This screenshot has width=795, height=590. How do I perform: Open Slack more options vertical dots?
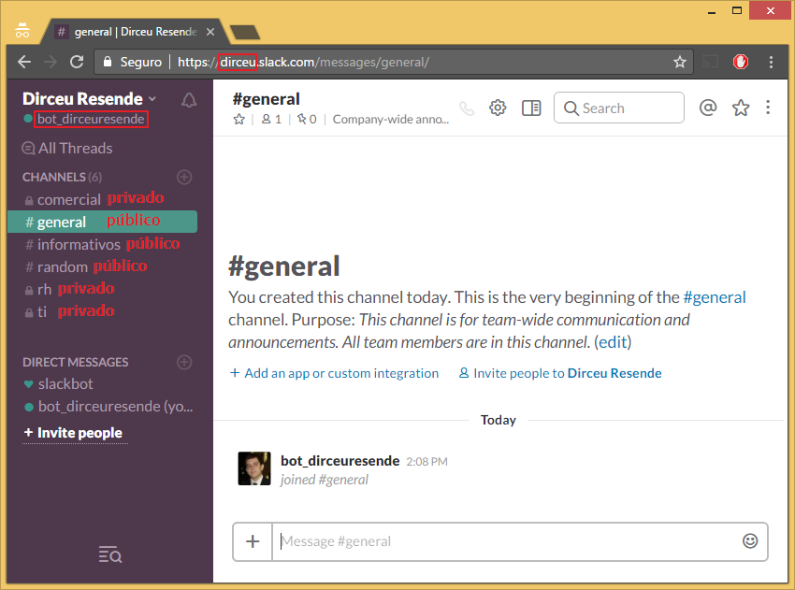(768, 108)
